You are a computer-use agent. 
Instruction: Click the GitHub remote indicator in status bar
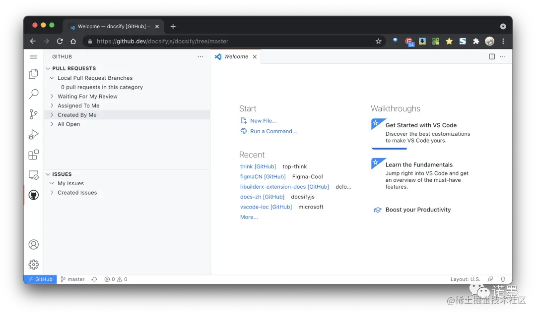(40, 279)
